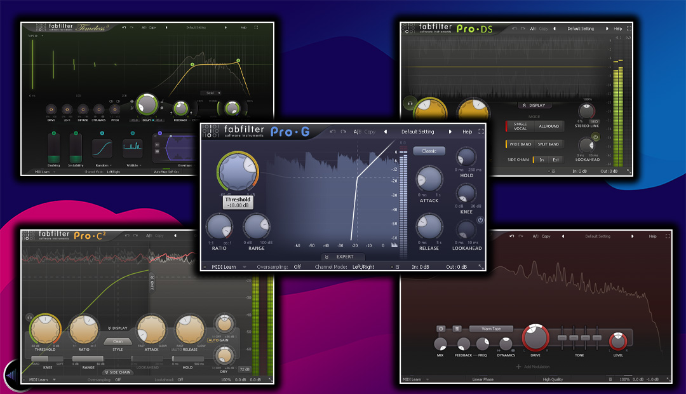Go to previous preset in Pro-DS
Image resolution: width=686 pixels, height=394 pixels.
coord(555,29)
